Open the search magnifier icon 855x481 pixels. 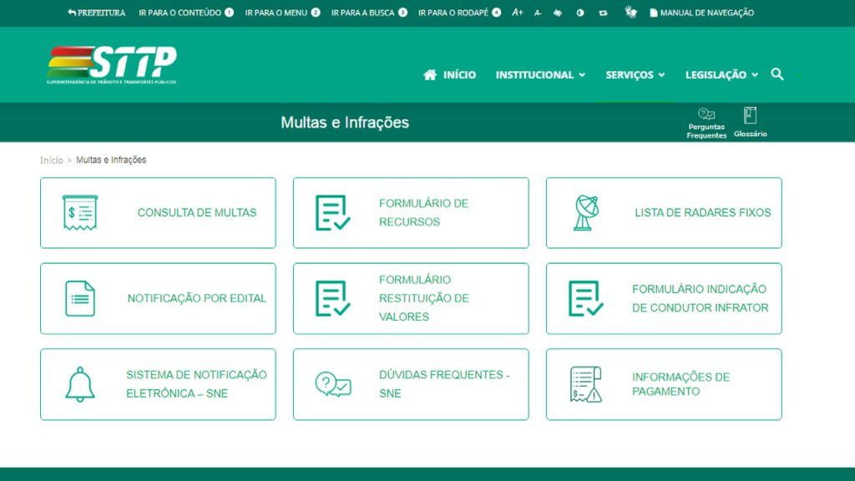pos(777,74)
